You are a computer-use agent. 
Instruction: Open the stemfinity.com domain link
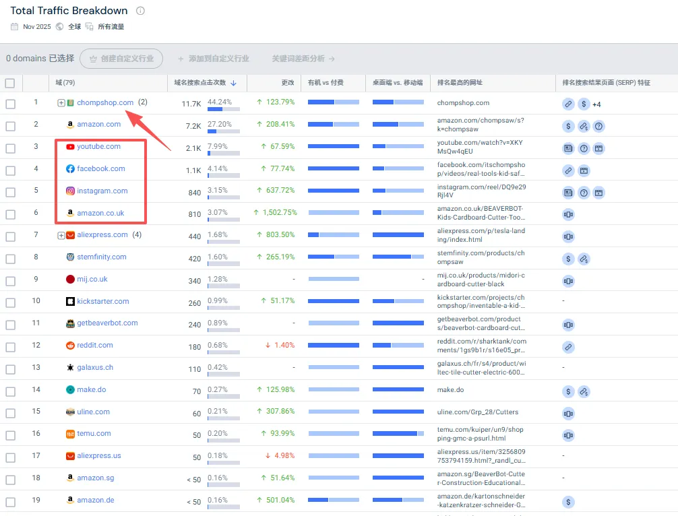click(x=102, y=257)
